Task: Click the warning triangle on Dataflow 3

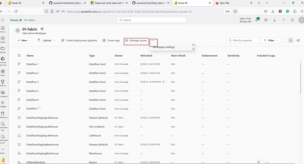Action: click(164, 82)
